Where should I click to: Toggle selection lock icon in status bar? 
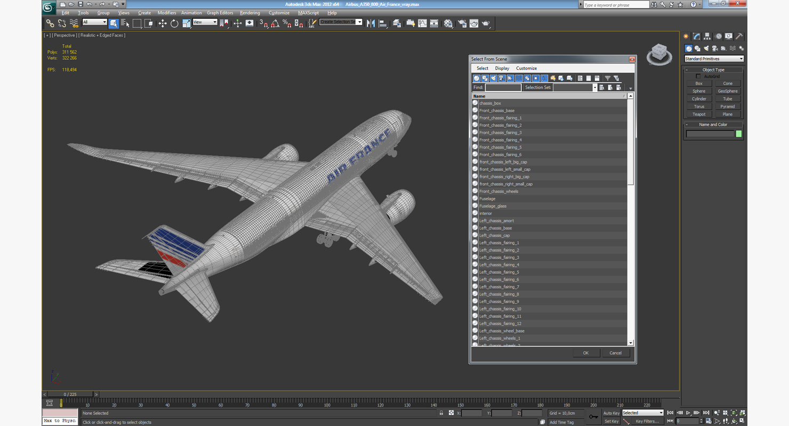click(x=441, y=413)
